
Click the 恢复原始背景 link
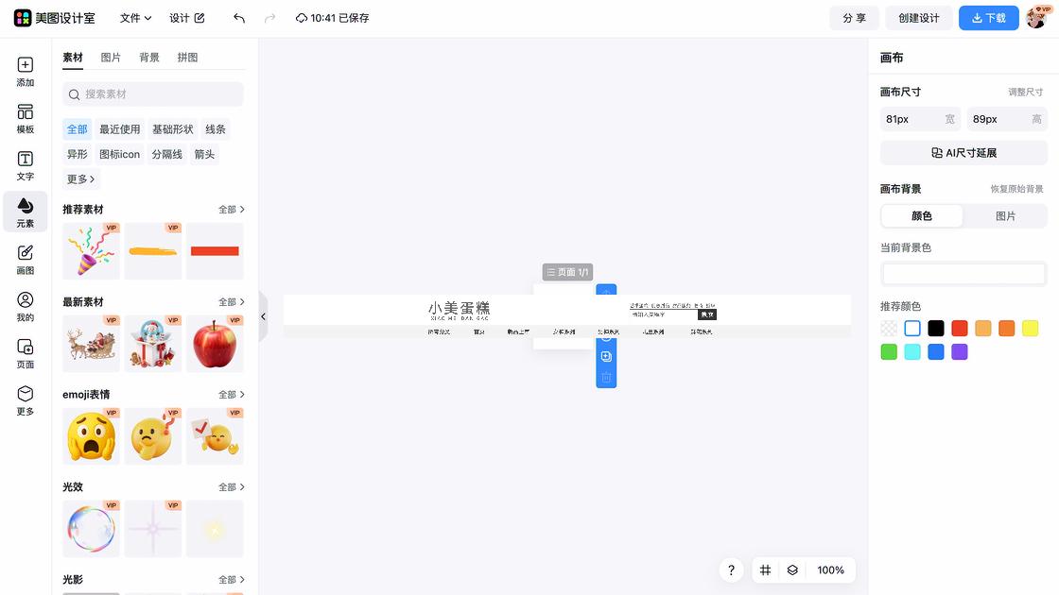point(1016,189)
